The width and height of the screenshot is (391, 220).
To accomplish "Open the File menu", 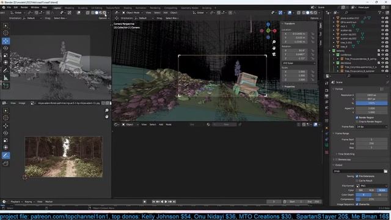I will (x=9, y=7).
